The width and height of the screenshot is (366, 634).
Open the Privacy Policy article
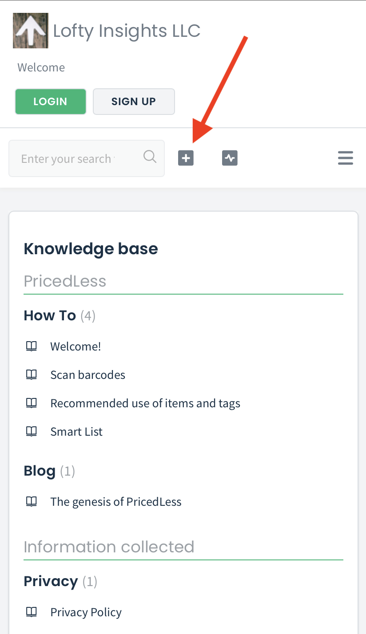click(x=86, y=612)
